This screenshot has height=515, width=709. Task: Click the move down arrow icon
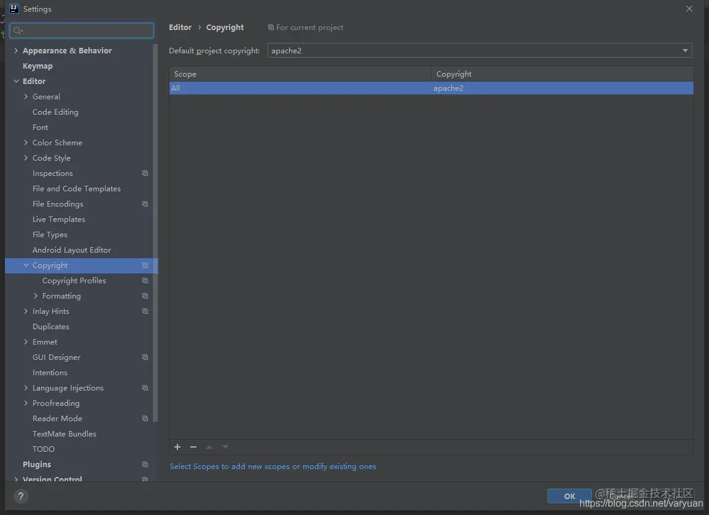pos(225,447)
